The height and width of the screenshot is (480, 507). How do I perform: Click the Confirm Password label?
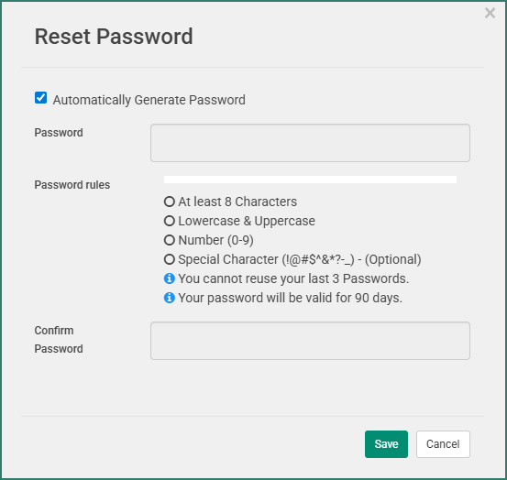(x=59, y=340)
